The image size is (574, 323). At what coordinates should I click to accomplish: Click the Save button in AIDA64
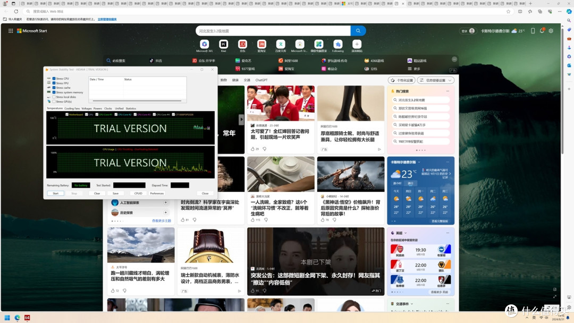click(116, 193)
